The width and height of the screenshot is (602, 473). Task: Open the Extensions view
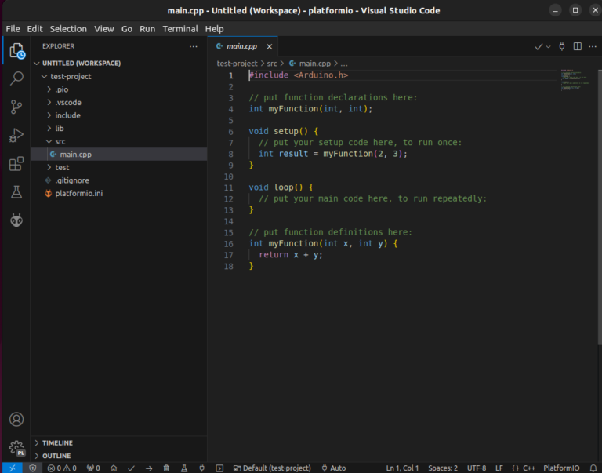[16, 164]
